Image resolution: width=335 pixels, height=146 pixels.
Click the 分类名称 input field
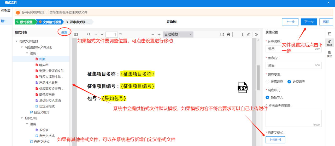point(293,49)
